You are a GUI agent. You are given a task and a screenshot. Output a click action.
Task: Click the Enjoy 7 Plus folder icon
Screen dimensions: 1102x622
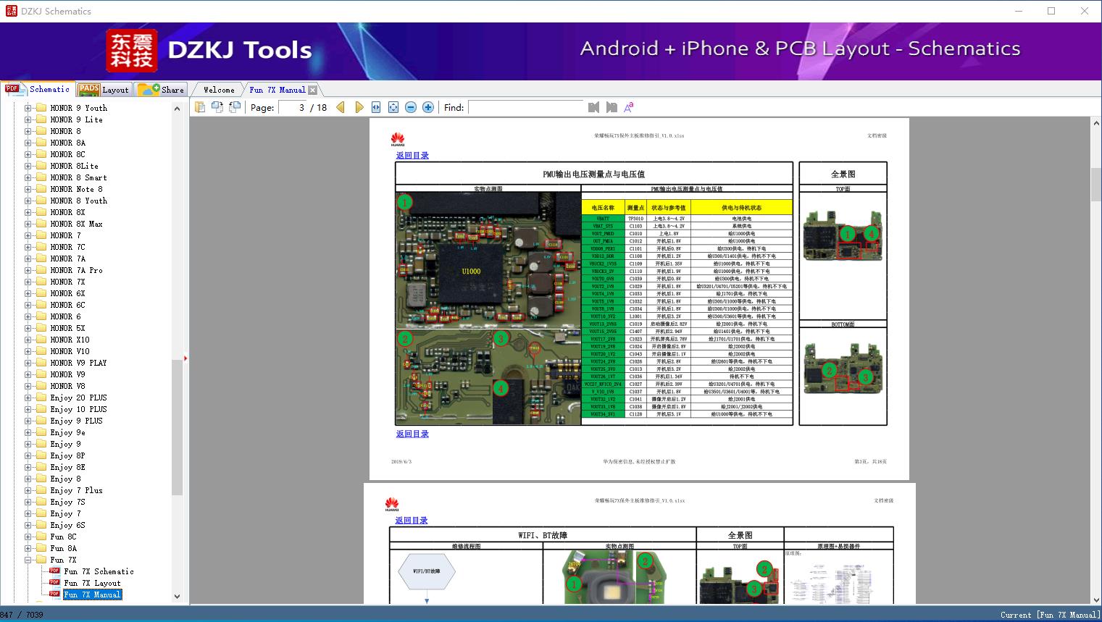click(41, 490)
